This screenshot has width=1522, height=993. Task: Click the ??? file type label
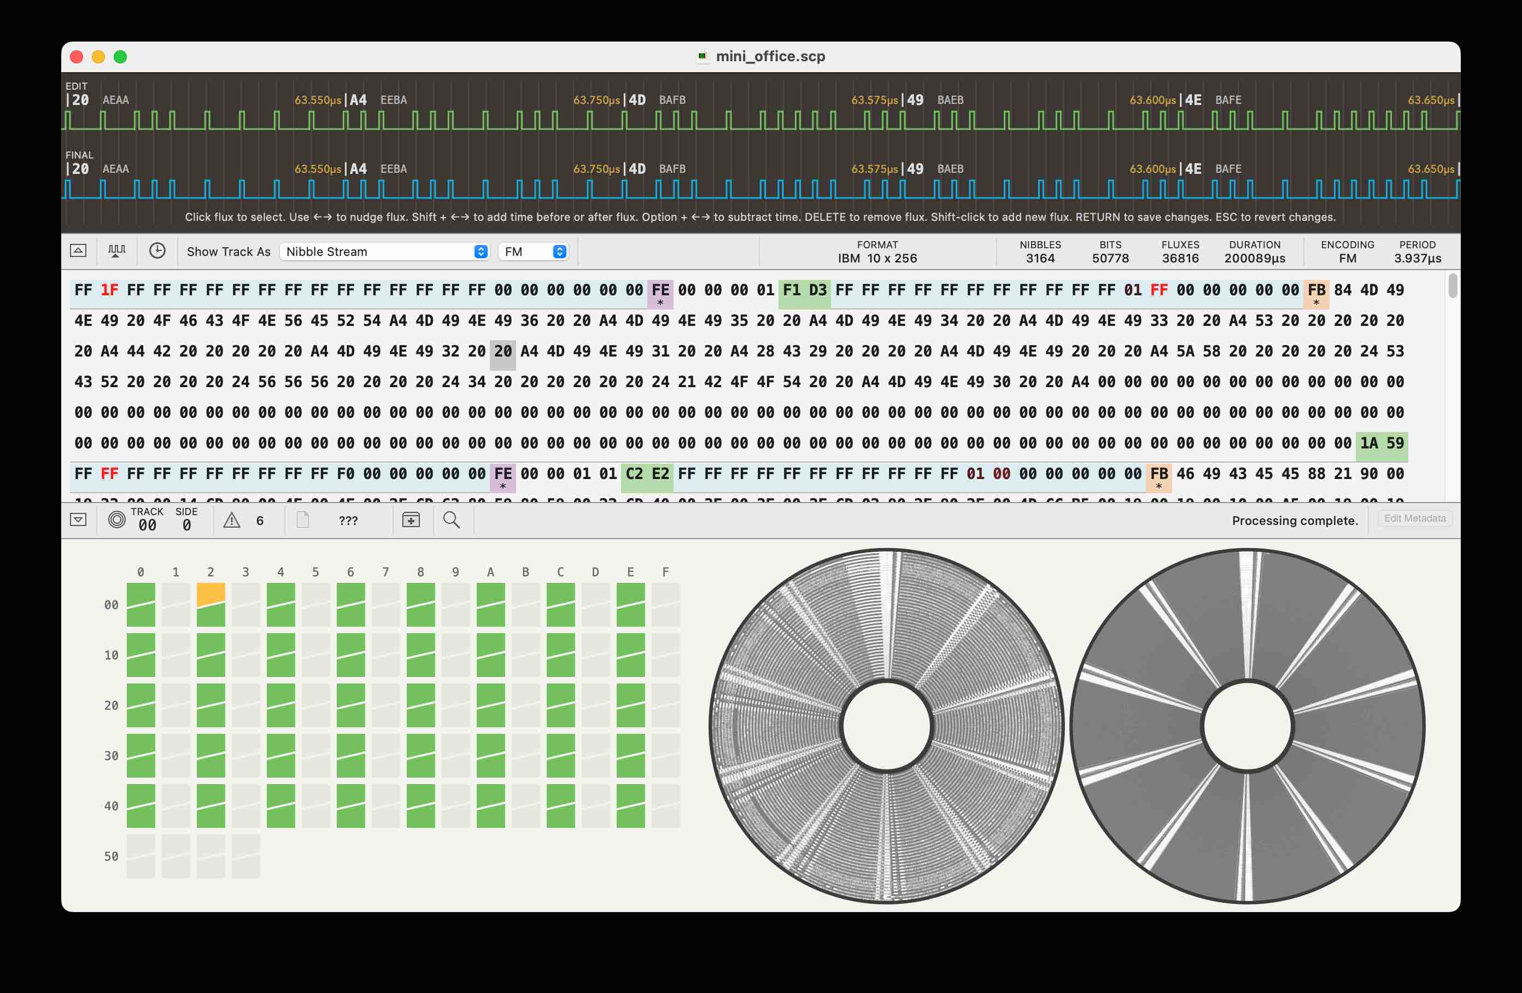[x=348, y=520]
